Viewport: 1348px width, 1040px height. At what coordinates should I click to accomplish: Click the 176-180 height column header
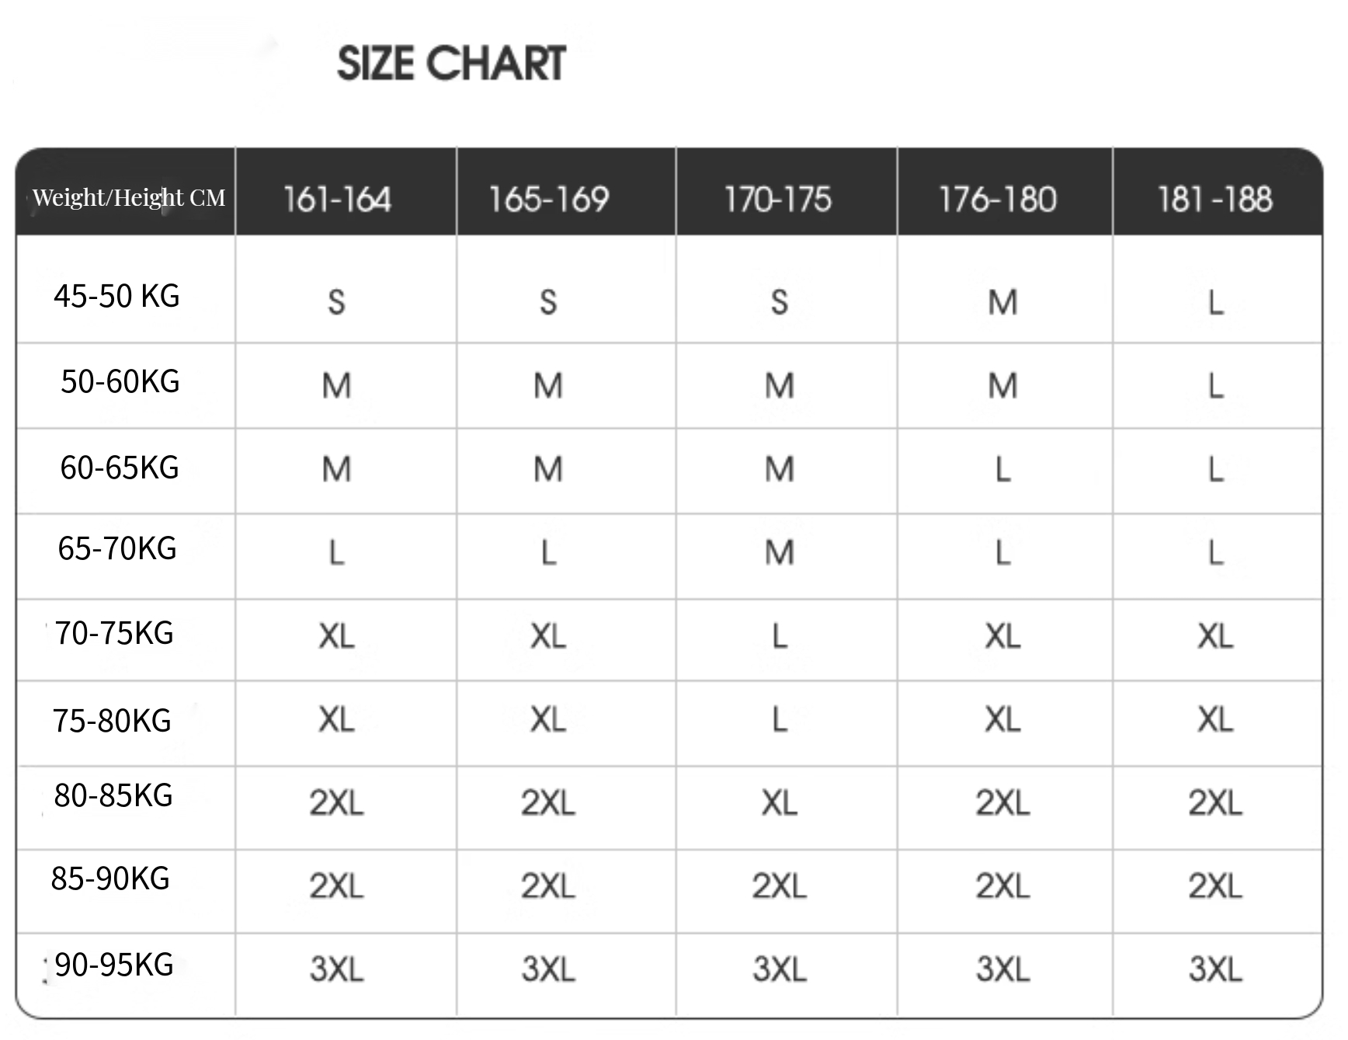pos(998,200)
